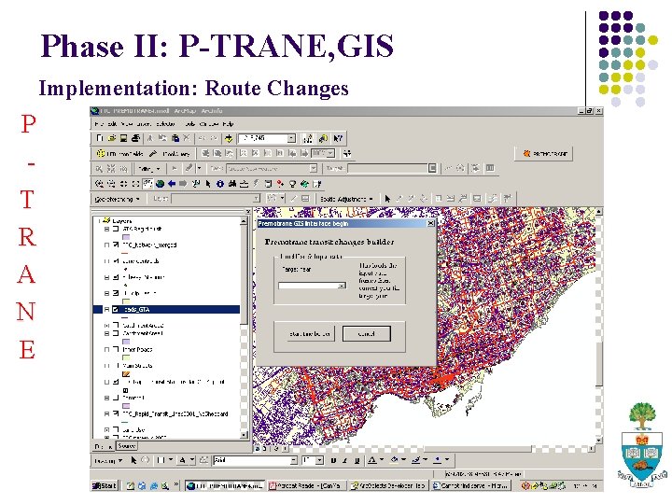Click the Cancel button in dialog

(367, 333)
